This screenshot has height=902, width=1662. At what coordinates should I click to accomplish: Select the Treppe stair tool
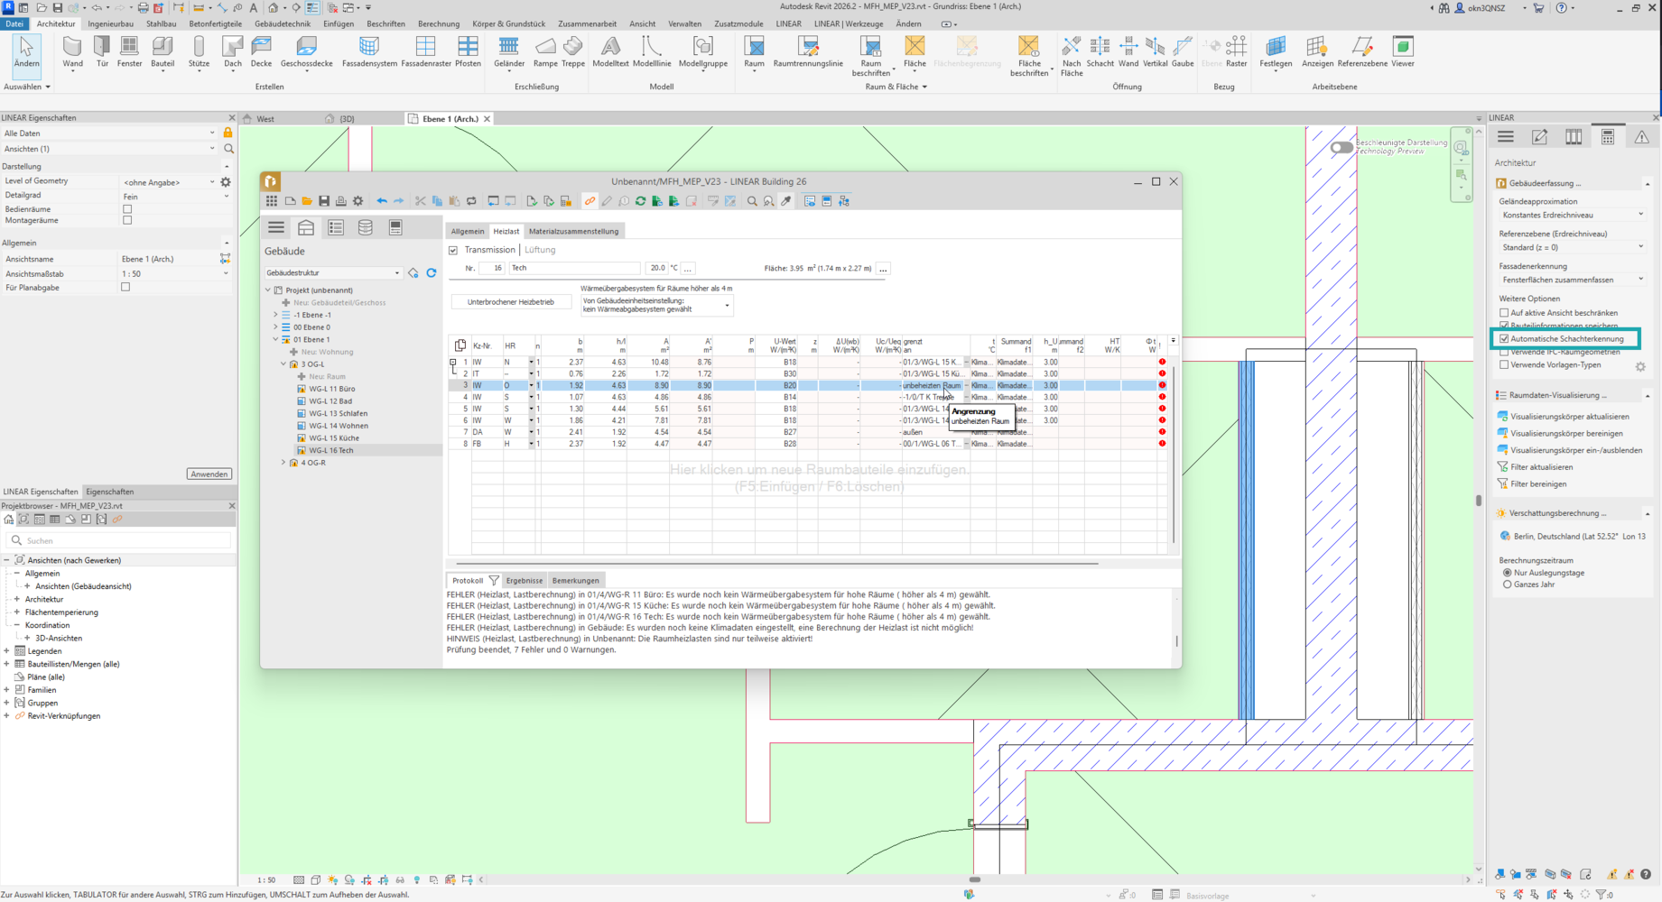point(573,51)
